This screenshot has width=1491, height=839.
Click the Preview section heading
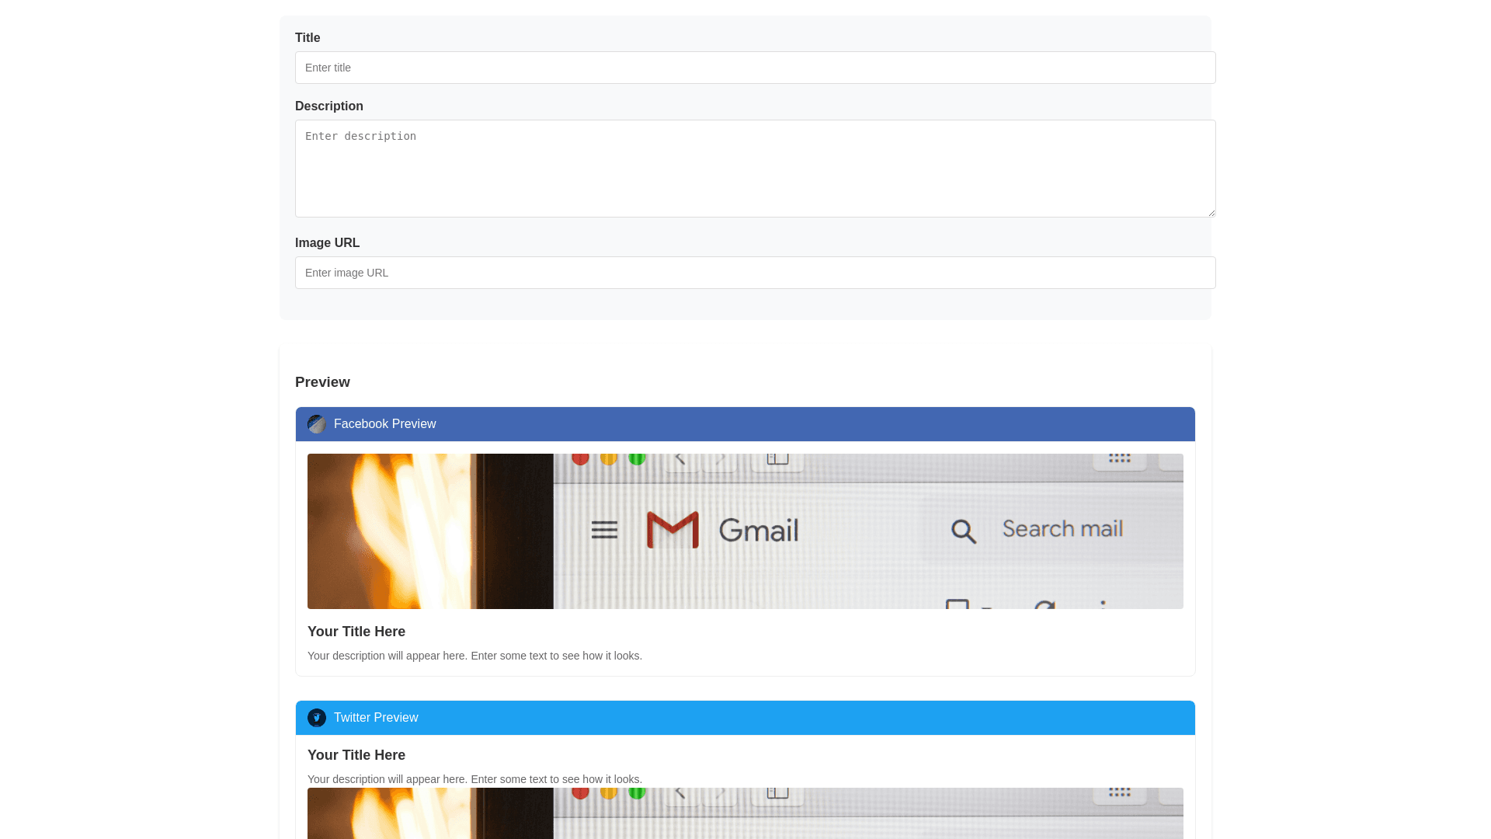(322, 382)
